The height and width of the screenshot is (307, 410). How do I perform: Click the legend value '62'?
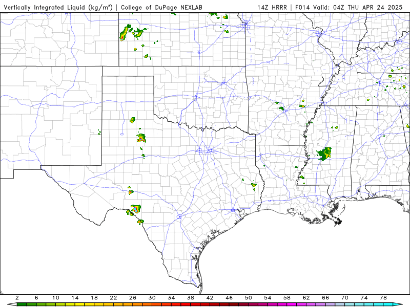306,298
